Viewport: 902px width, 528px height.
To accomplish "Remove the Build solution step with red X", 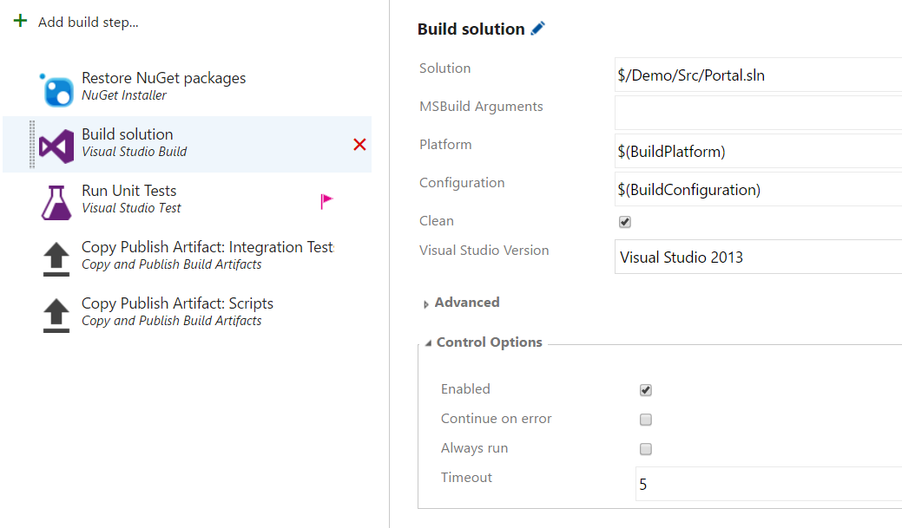I will point(359,145).
